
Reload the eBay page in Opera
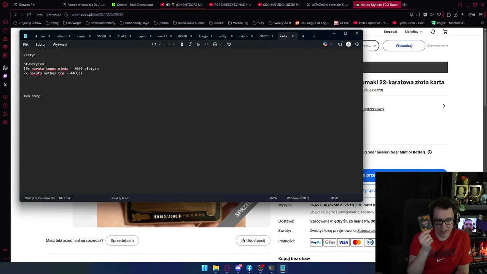click(x=29, y=14)
